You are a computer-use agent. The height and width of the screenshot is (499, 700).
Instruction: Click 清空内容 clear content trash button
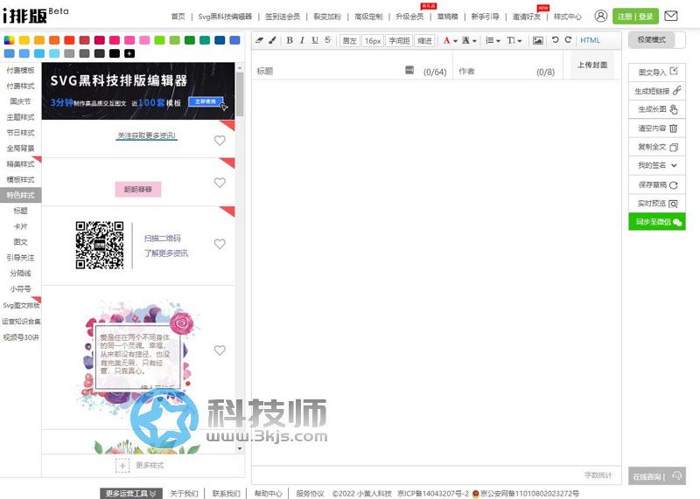(x=657, y=128)
